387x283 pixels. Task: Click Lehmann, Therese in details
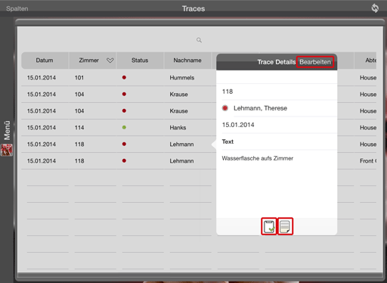(260, 108)
